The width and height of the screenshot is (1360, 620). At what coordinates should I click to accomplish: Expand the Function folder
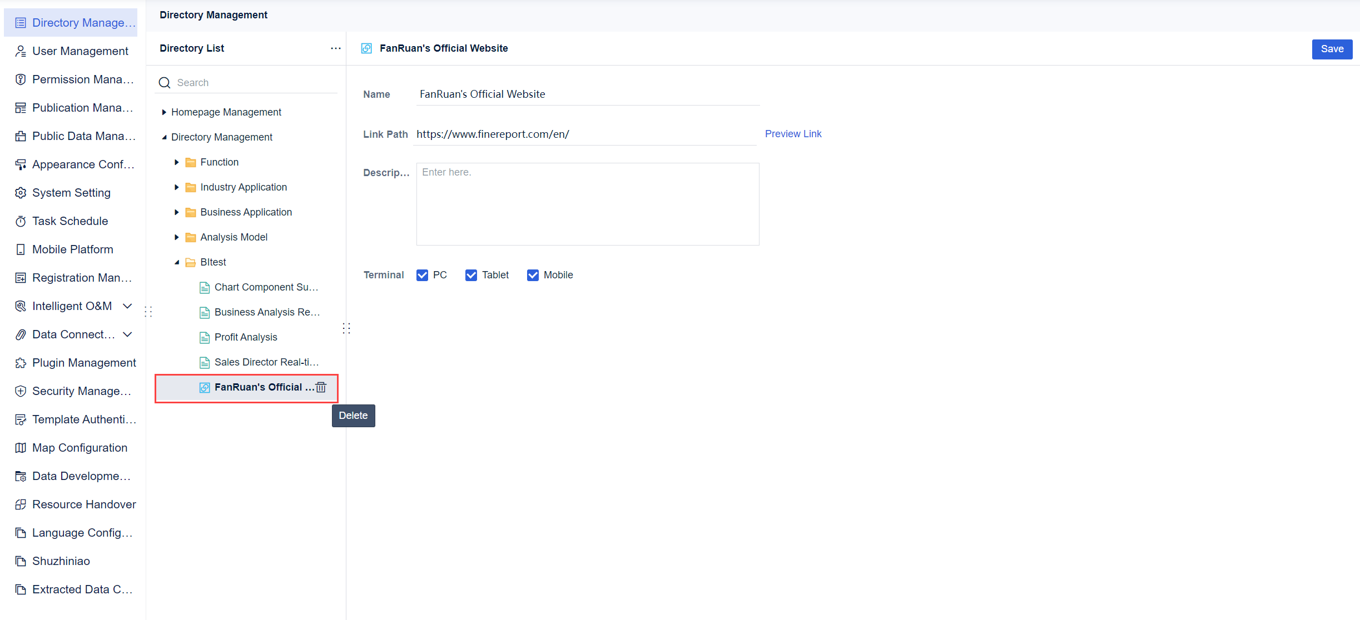click(x=176, y=162)
